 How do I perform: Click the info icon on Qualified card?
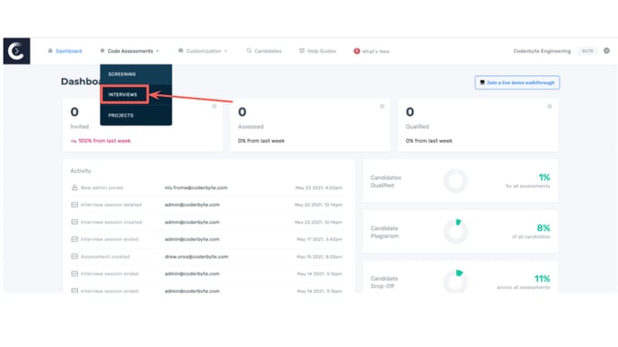550,106
